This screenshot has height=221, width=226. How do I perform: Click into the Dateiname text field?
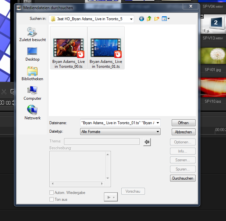click(118, 123)
